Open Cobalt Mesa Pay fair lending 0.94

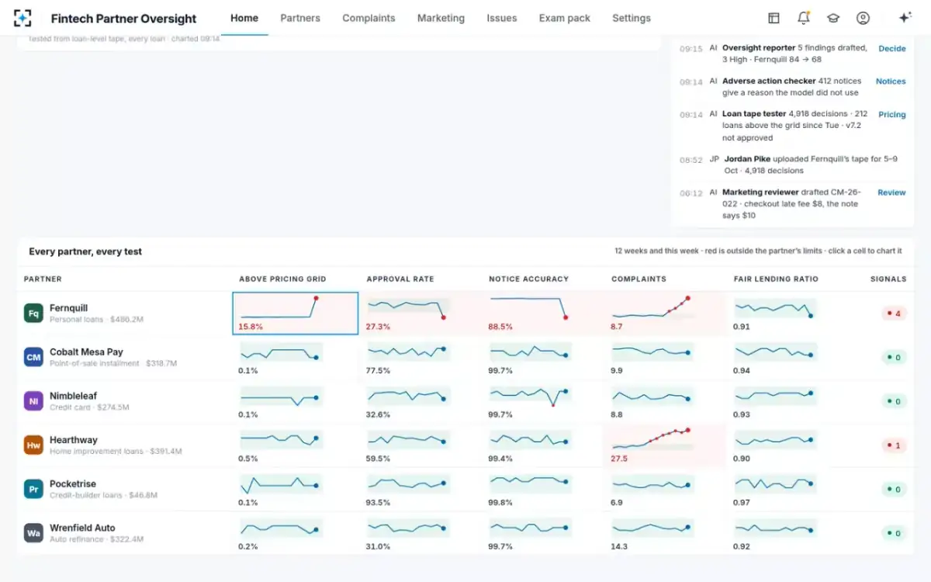click(x=789, y=357)
